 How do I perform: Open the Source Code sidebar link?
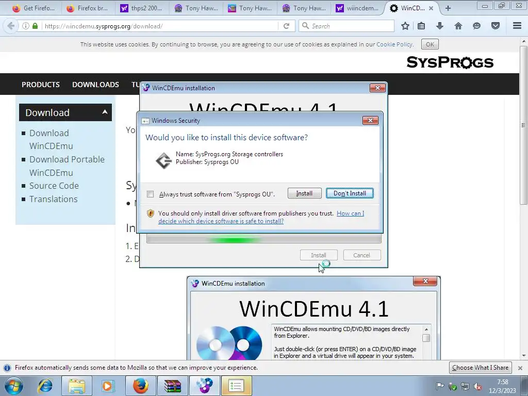click(54, 186)
